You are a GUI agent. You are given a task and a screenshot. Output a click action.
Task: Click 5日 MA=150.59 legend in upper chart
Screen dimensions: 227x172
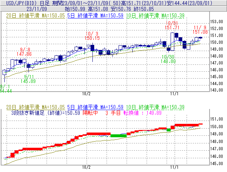point(95,16)
